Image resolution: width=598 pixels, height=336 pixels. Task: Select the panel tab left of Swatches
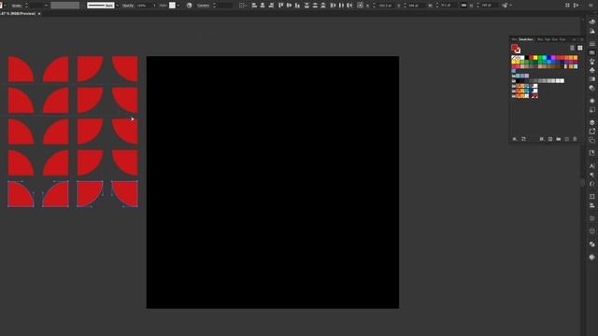[515, 39]
